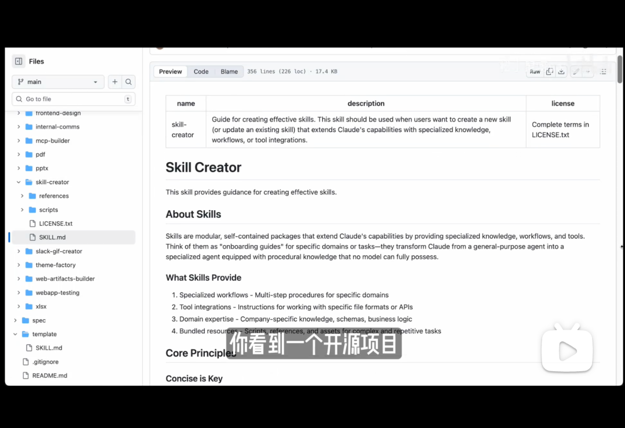Open the .gitignore file
This screenshot has width=625, height=428.
(46, 362)
